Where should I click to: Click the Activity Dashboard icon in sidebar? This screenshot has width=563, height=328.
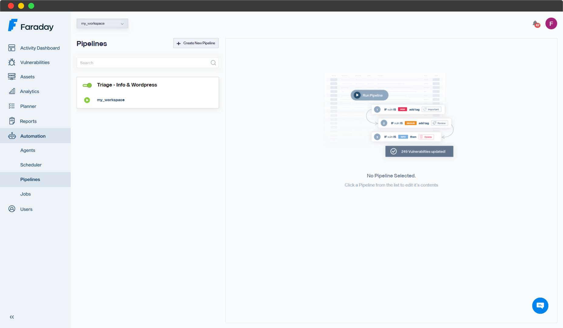12,48
